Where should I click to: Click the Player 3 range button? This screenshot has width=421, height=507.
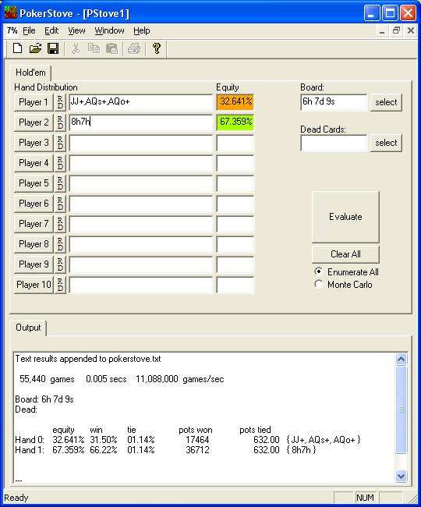[34, 143]
